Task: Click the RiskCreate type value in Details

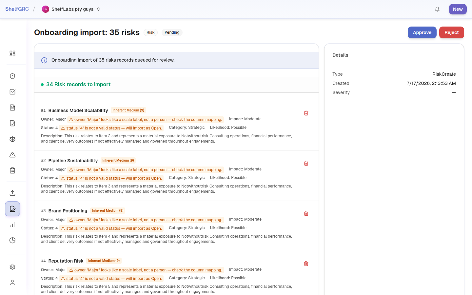Action: point(444,74)
